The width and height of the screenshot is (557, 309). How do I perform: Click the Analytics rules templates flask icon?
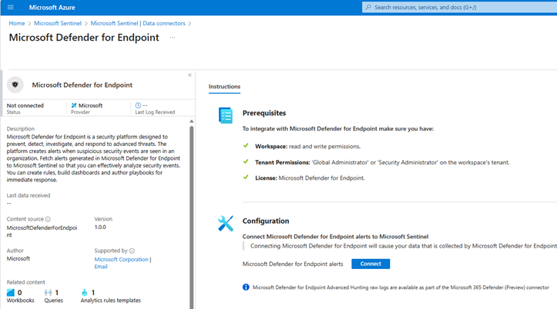84,293
